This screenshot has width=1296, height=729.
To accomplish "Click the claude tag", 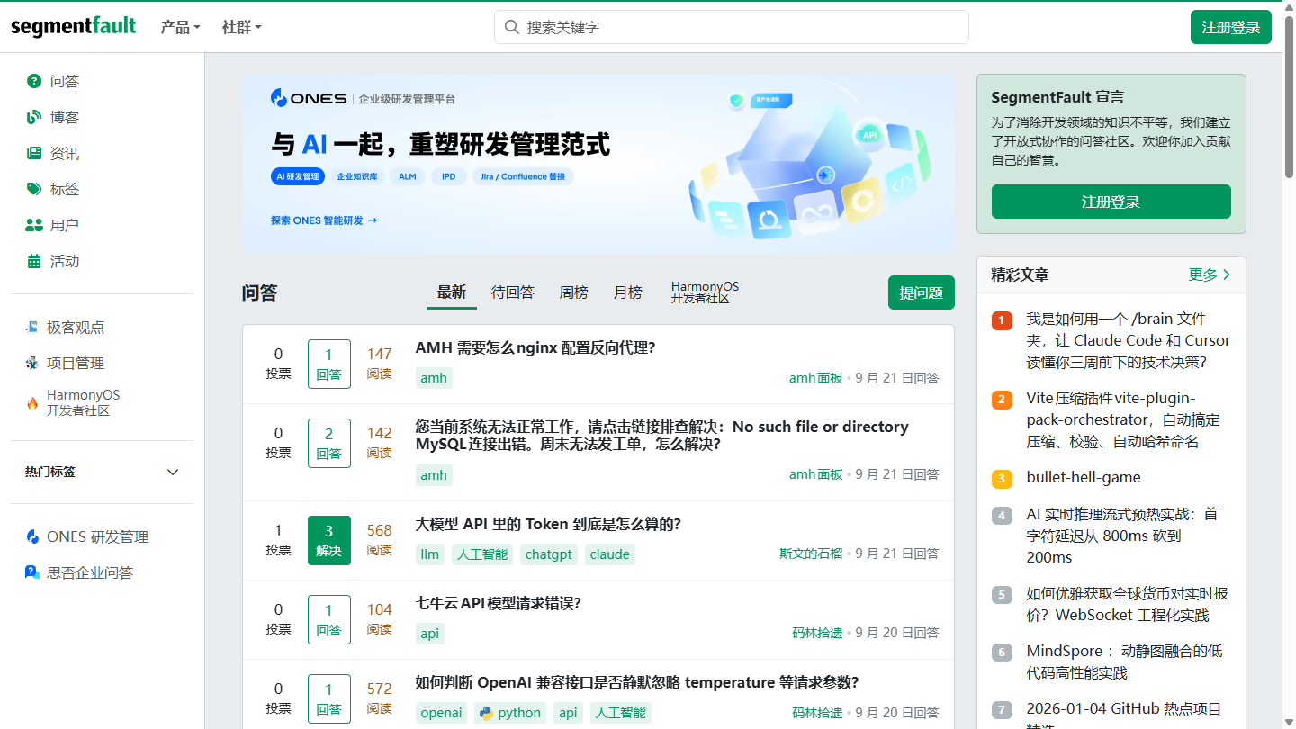I will point(610,554).
